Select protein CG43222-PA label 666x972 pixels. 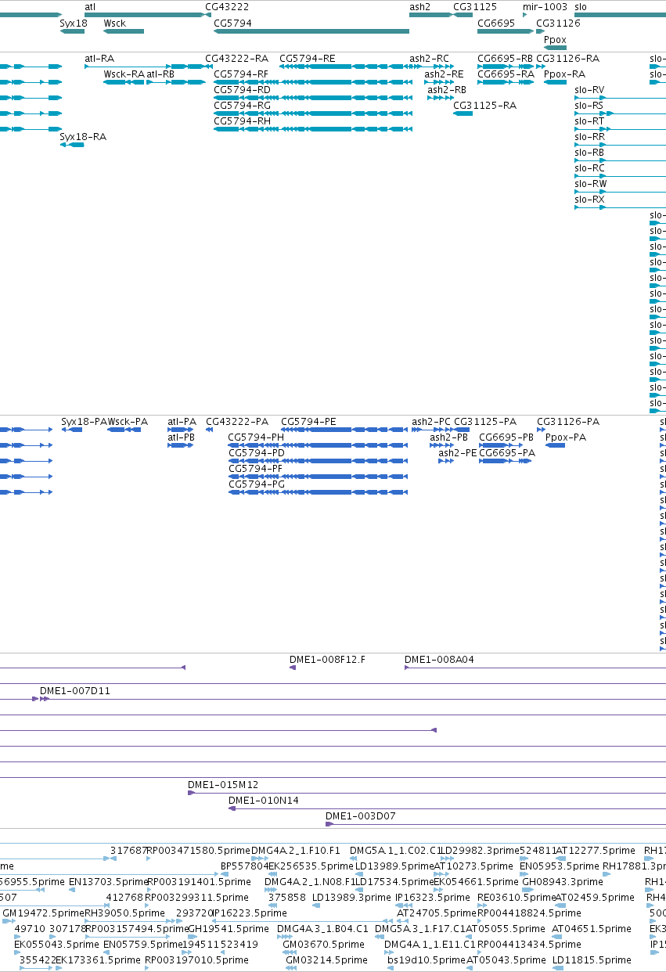[237, 422]
